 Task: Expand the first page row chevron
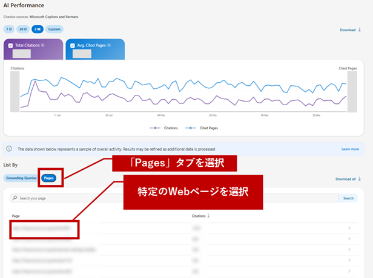[349, 228]
